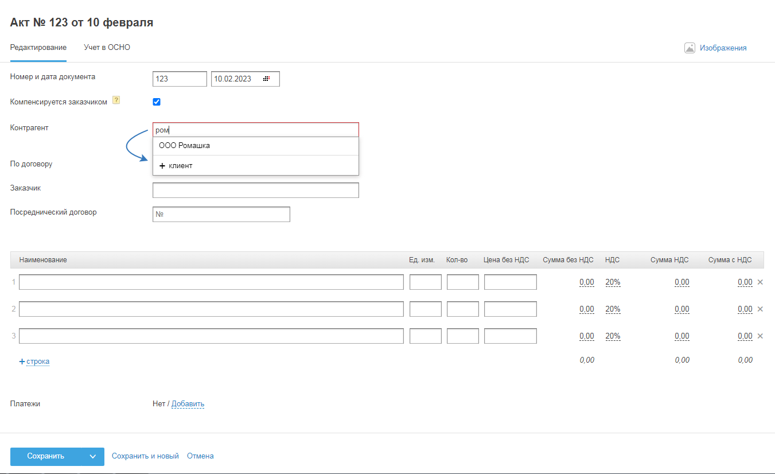Click the Изображения picture icon
Image resolution: width=775 pixels, height=474 pixels.
(x=690, y=48)
